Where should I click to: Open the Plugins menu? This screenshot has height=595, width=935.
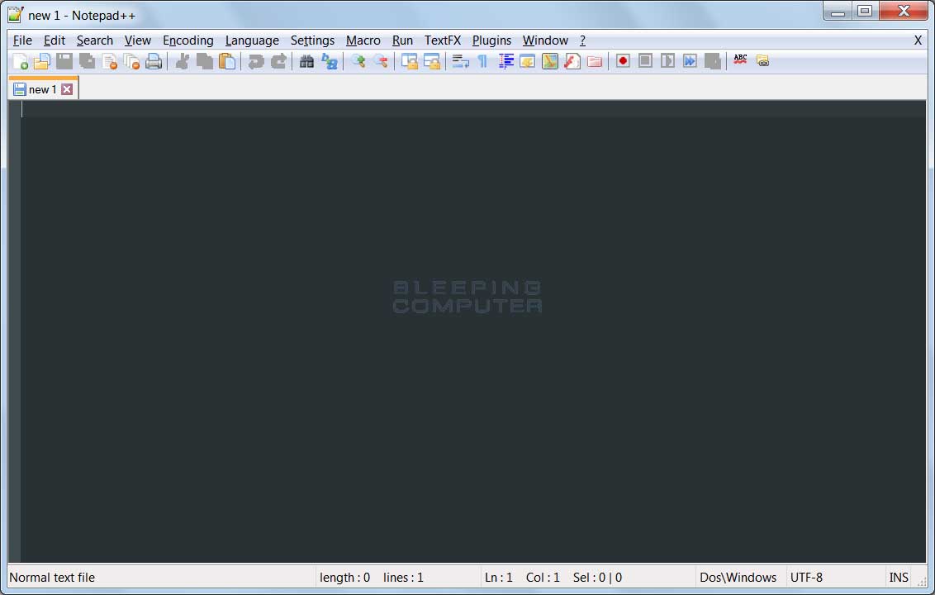pyautogui.click(x=492, y=40)
